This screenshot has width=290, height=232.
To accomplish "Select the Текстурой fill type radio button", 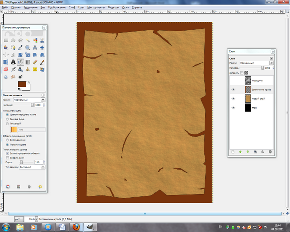I will (x=7, y=124).
